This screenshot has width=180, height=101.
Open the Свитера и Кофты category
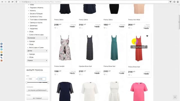36,23
